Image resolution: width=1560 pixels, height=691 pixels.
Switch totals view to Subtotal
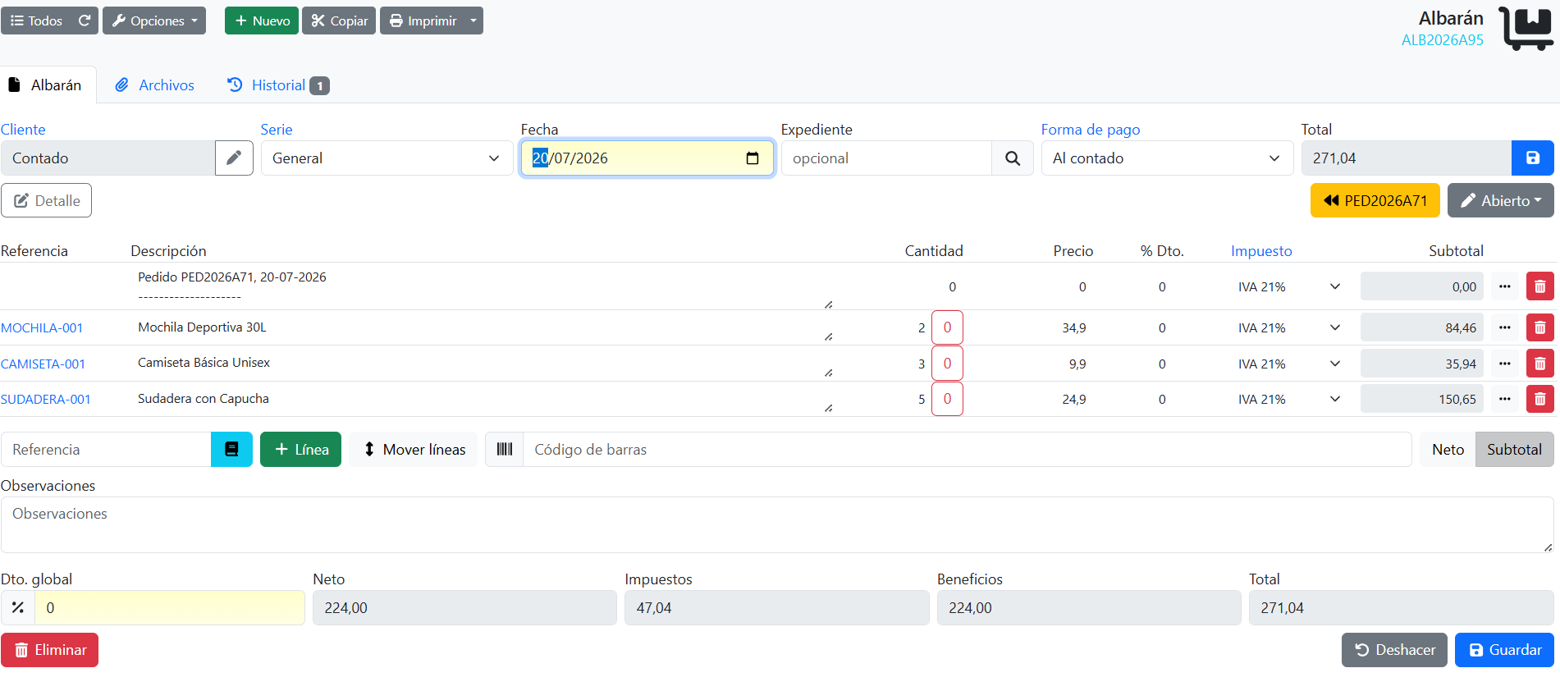pyautogui.click(x=1514, y=449)
